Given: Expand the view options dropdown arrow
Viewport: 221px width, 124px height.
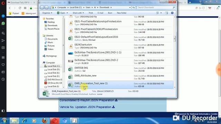Looking at the screenshot, I should pos(161,13).
